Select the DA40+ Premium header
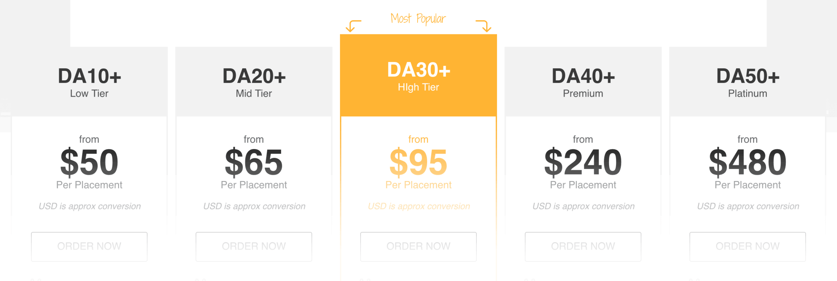This screenshot has width=837, height=281. pos(583,82)
